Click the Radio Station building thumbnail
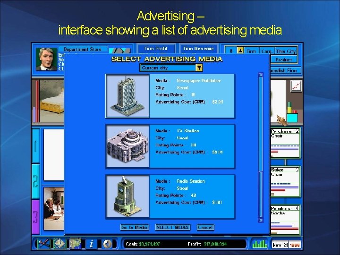 (127, 196)
